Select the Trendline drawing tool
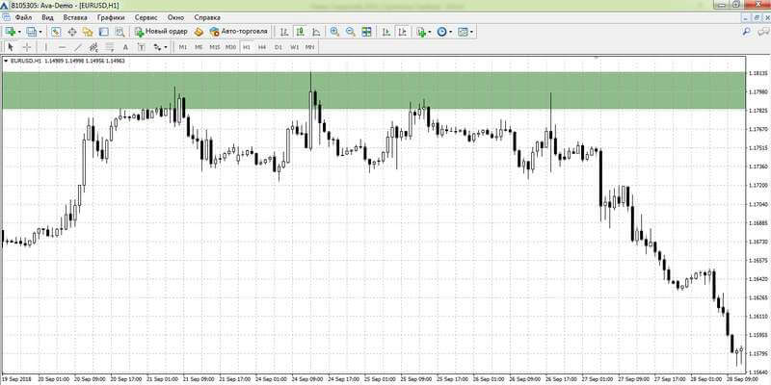This screenshot has width=771, height=385. (x=78, y=47)
